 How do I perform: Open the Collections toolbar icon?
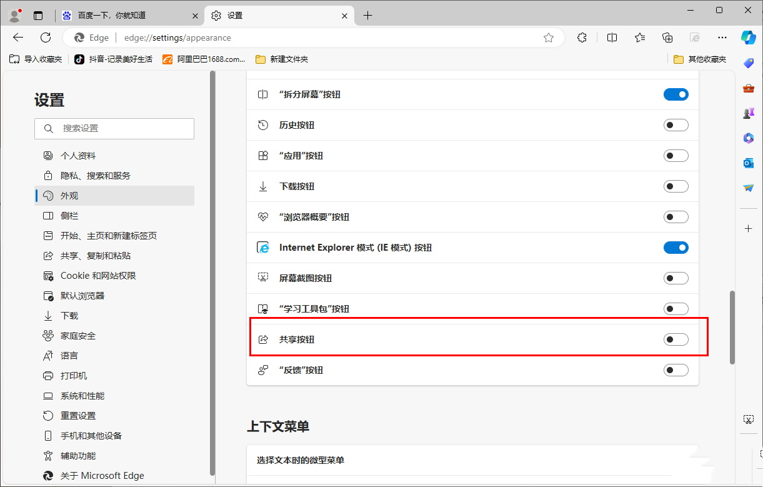(667, 38)
